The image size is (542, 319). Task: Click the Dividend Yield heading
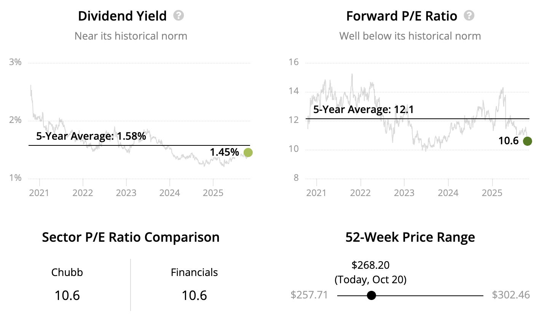tap(122, 16)
